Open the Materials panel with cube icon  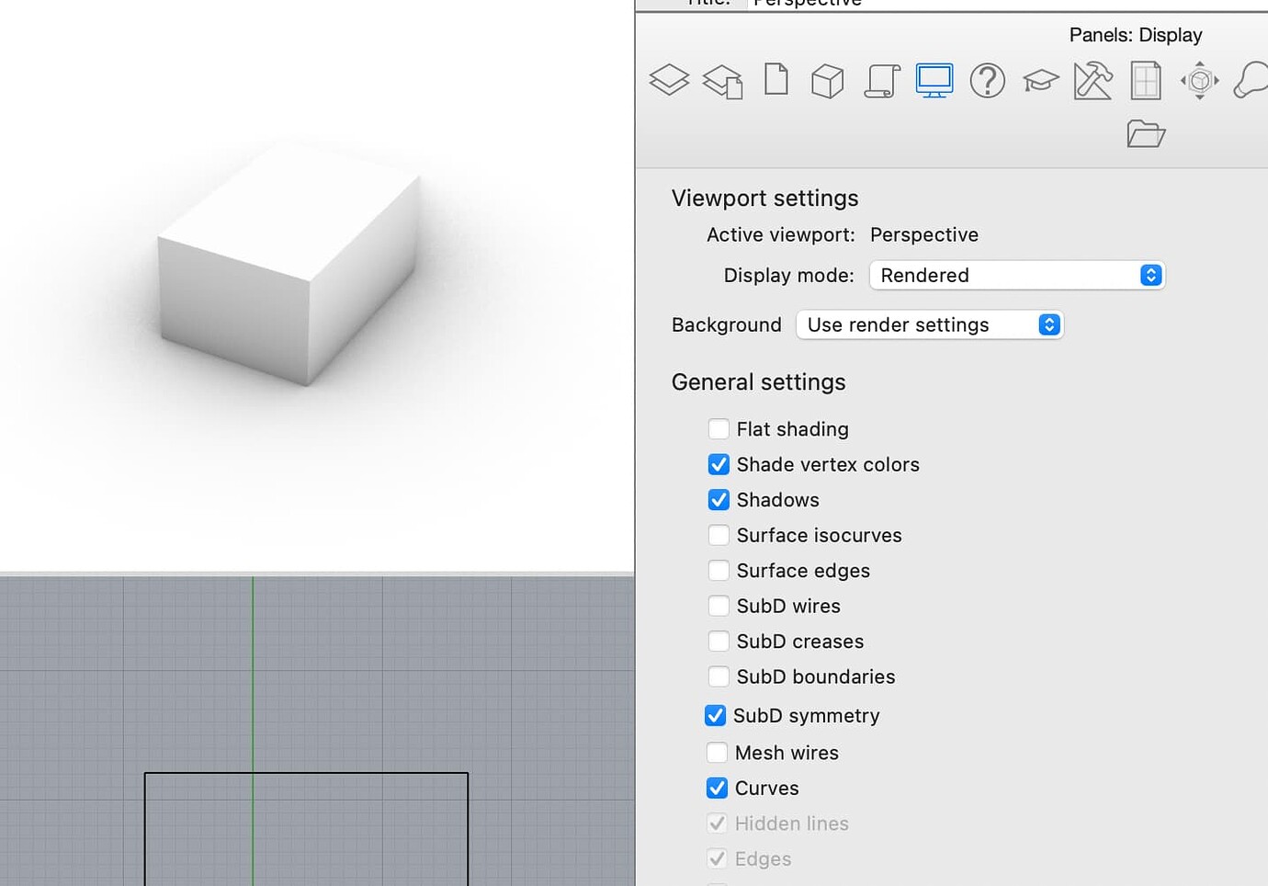pyautogui.click(x=827, y=81)
